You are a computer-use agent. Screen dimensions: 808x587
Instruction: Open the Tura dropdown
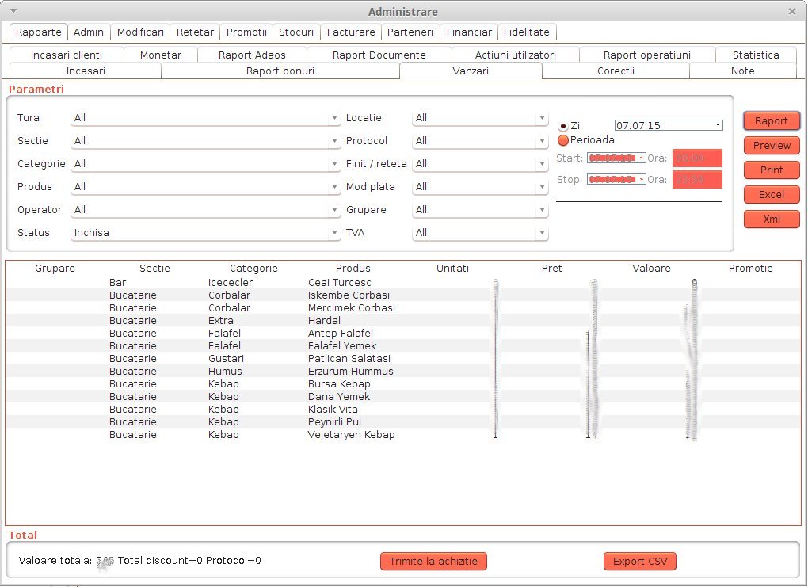206,118
